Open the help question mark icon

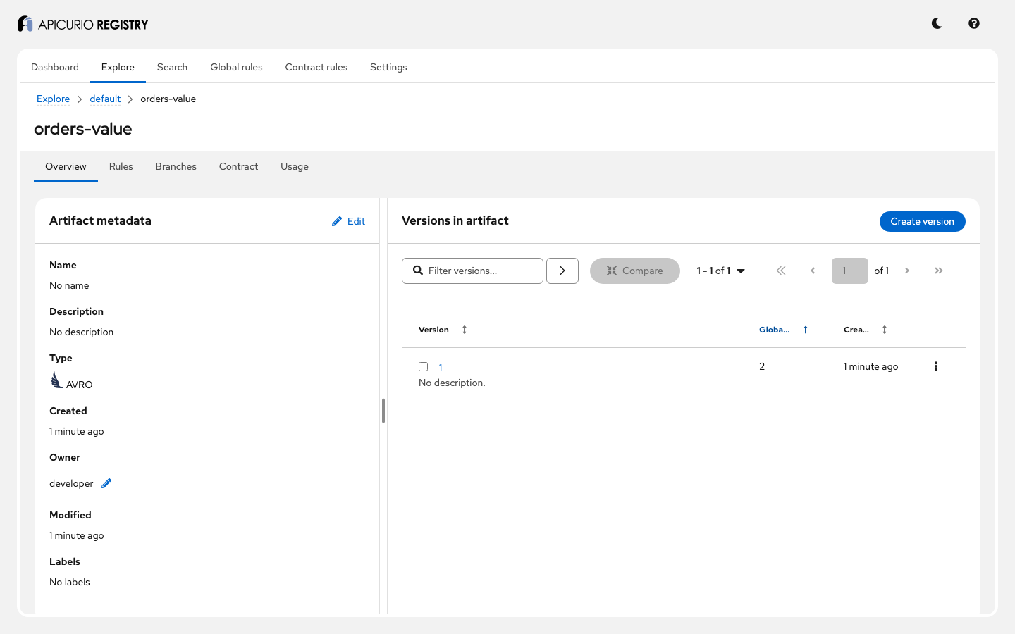974,23
